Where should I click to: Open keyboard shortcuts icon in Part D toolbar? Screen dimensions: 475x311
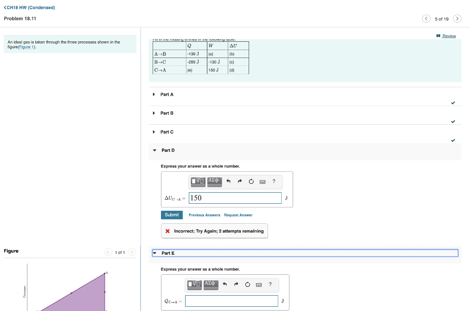(263, 181)
